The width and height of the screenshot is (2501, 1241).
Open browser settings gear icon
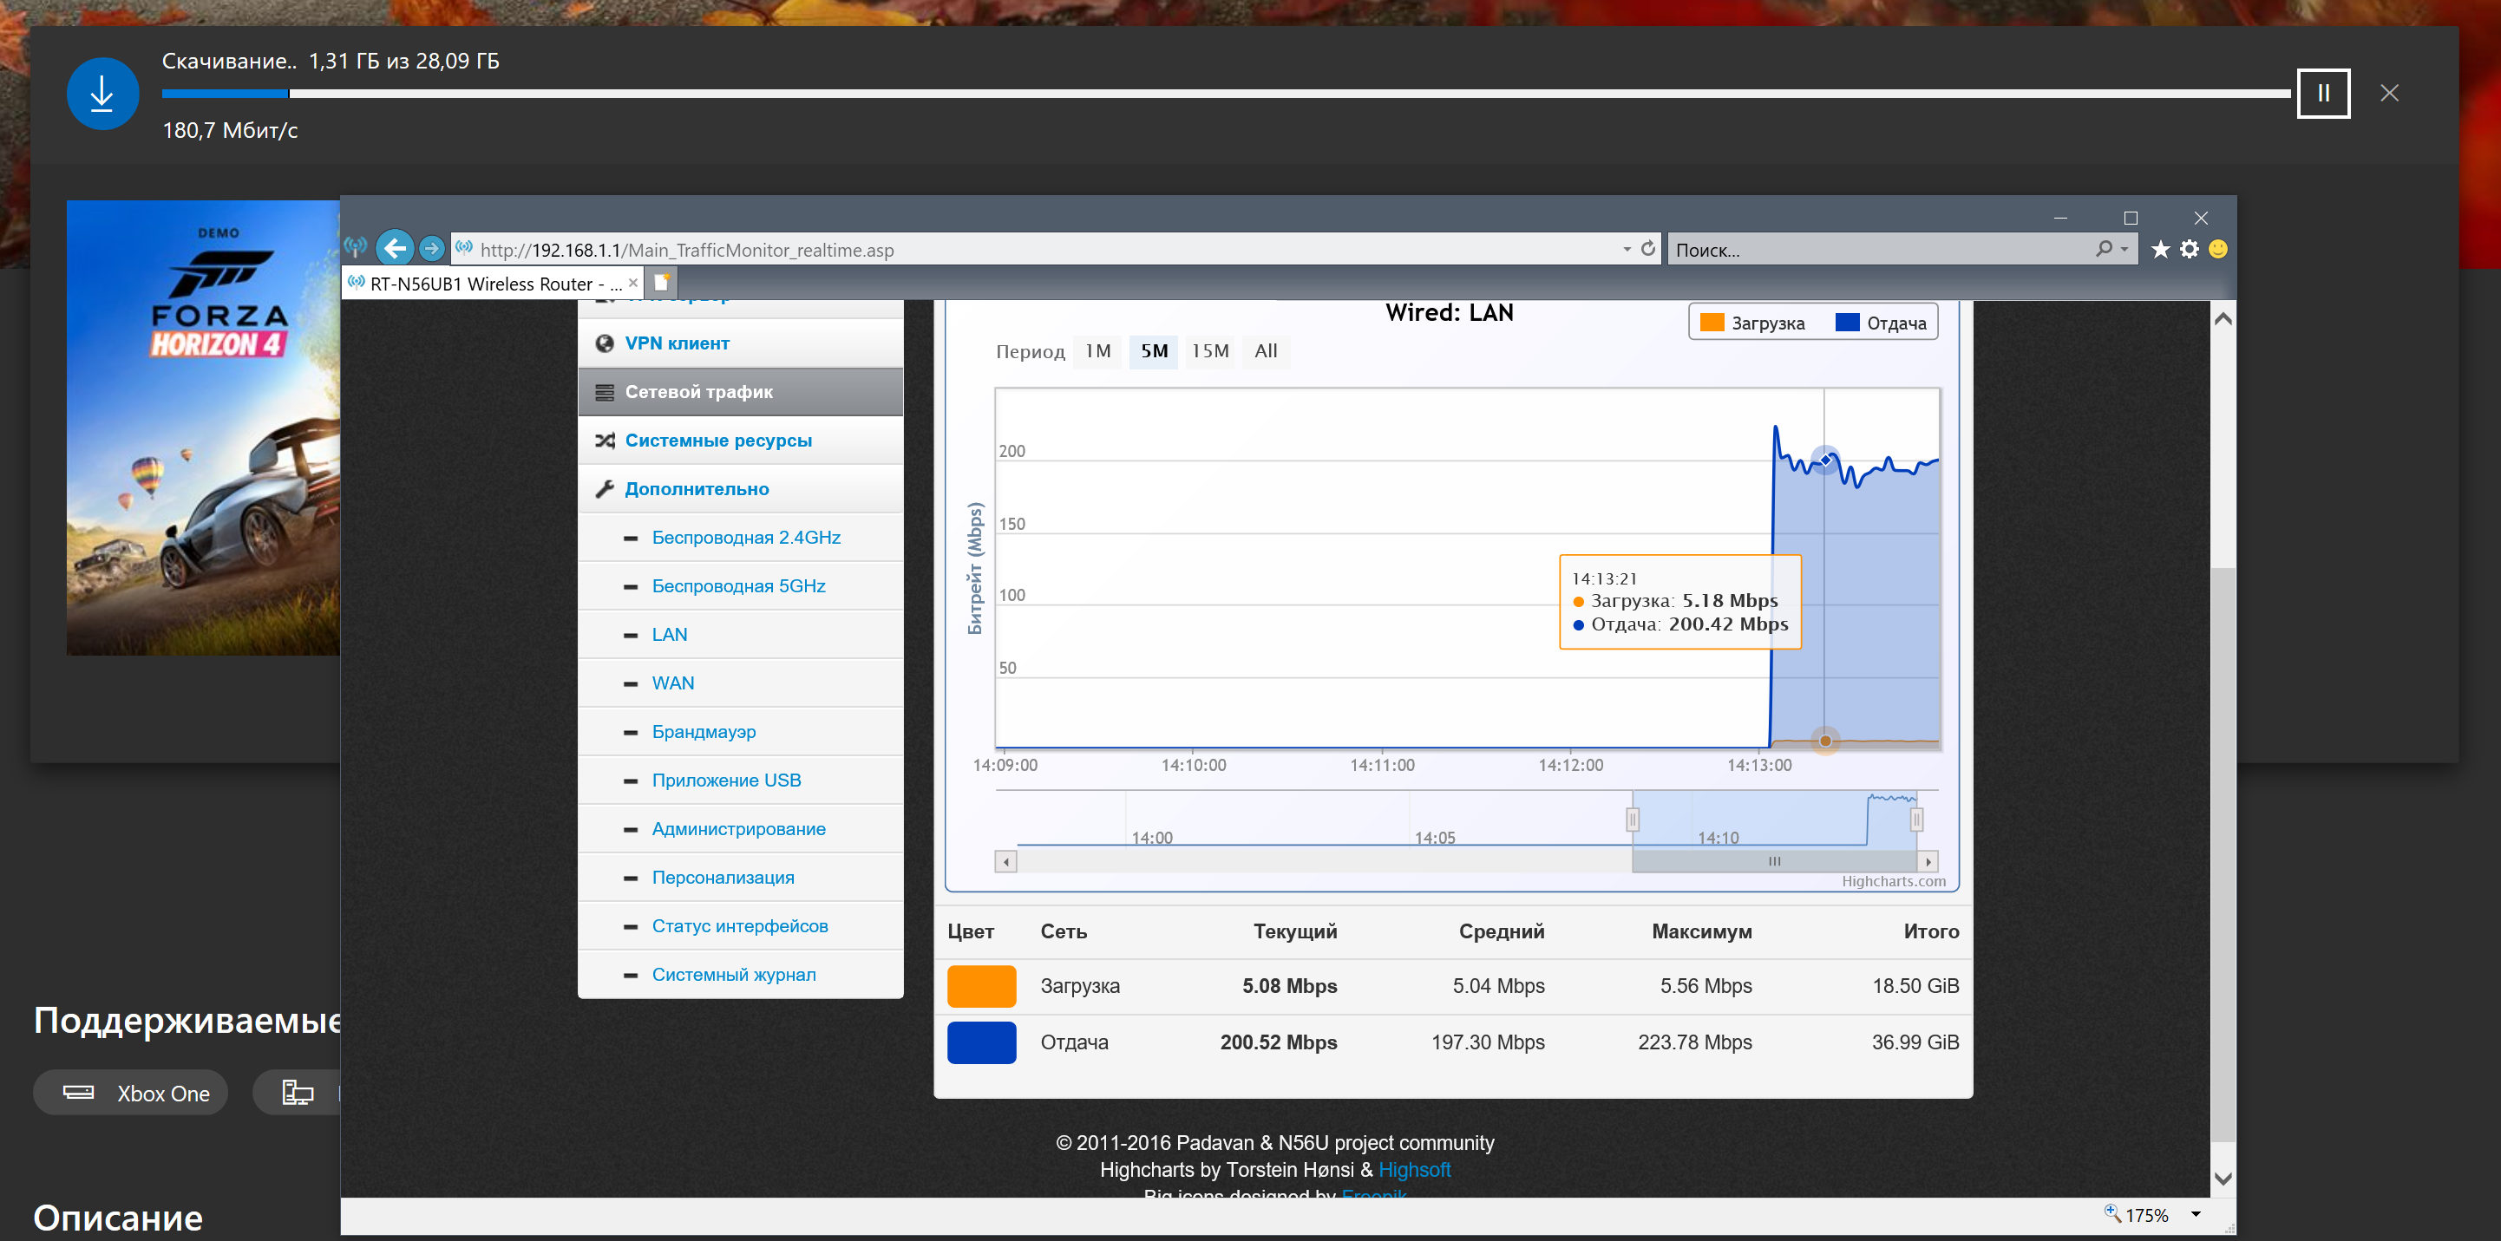pos(2190,251)
